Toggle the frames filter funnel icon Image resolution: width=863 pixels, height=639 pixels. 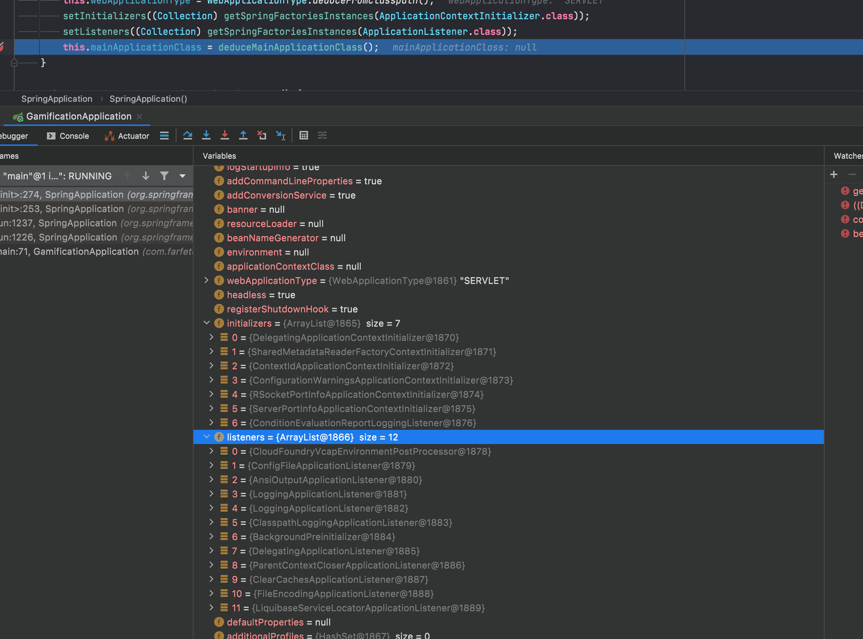[164, 176]
